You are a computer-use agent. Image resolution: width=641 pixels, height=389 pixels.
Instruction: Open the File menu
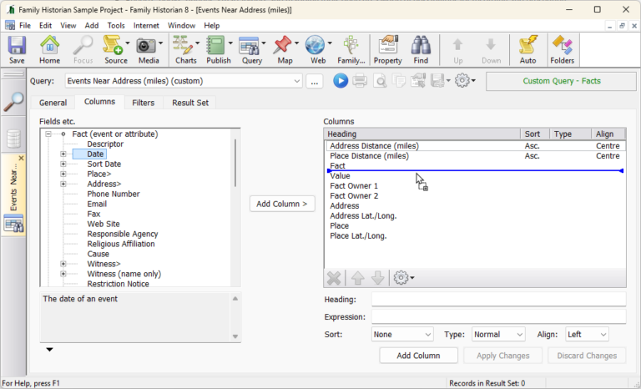coord(25,25)
